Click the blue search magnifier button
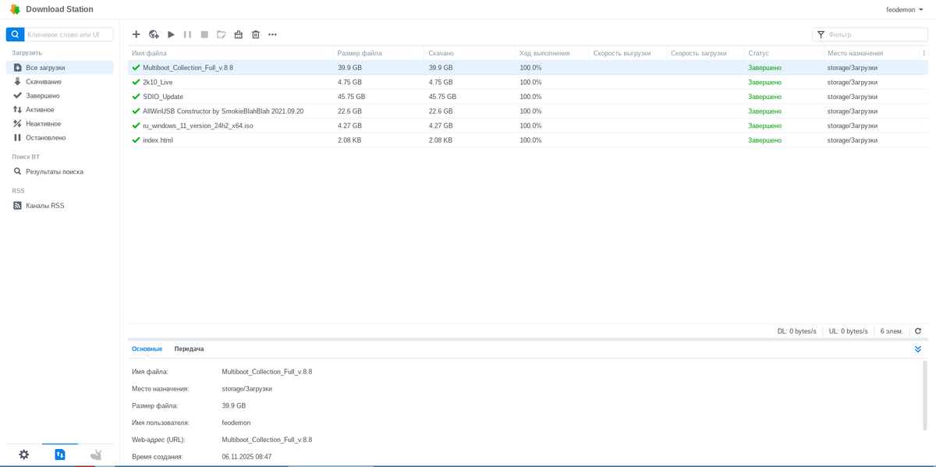The image size is (936, 467). point(15,34)
